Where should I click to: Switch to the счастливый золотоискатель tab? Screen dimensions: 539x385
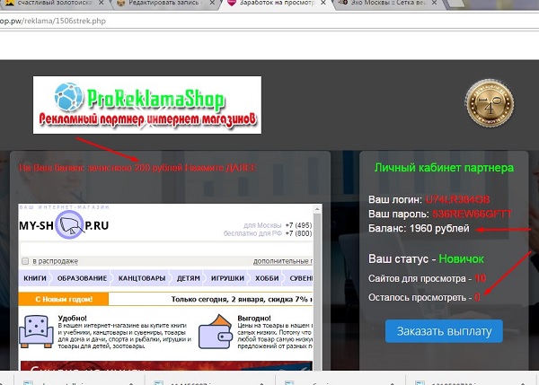click(53, 3)
